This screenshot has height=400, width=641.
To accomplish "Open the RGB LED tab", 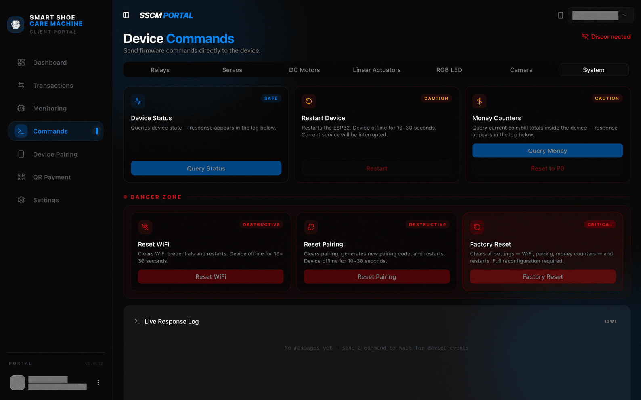I will point(449,70).
